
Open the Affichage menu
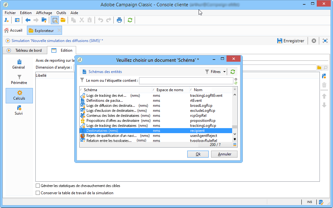[x=44, y=13]
